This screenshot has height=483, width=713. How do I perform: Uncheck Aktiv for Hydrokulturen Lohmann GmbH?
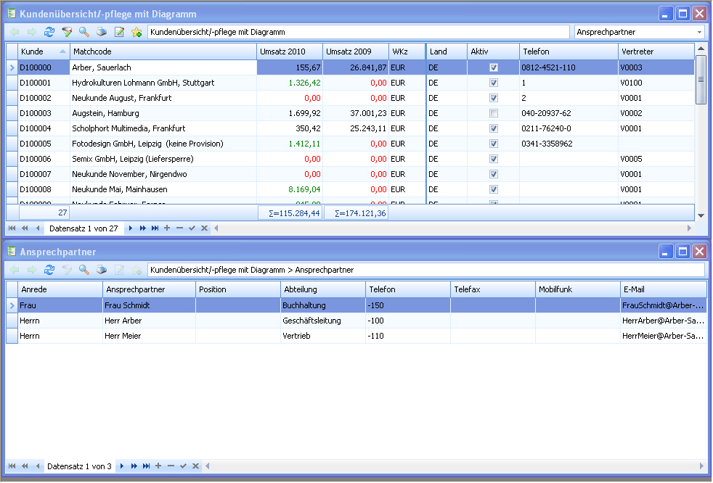pyautogui.click(x=494, y=83)
